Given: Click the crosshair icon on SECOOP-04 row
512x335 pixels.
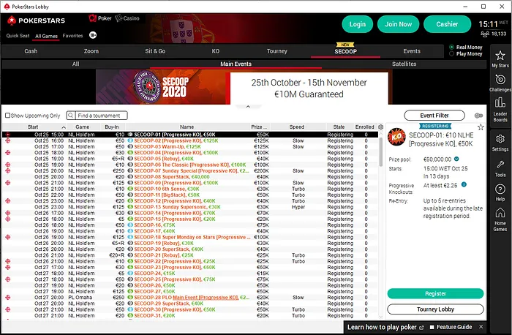Looking at the screenshot, I should coord(8,152).
